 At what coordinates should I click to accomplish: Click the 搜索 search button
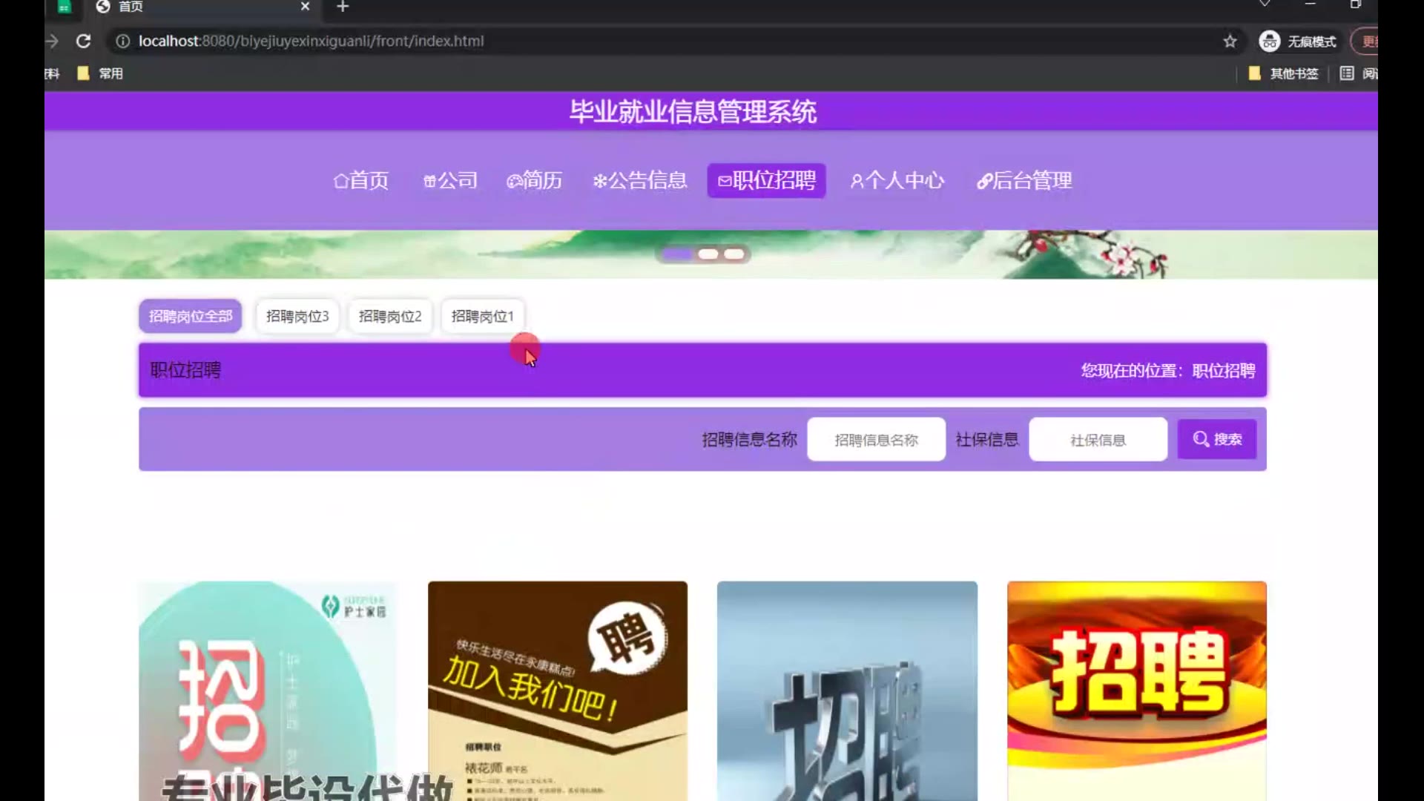[x=1216, y=439]
